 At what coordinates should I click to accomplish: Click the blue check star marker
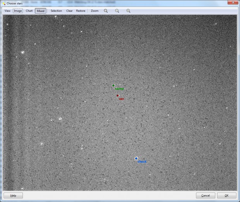click(136, 158)
